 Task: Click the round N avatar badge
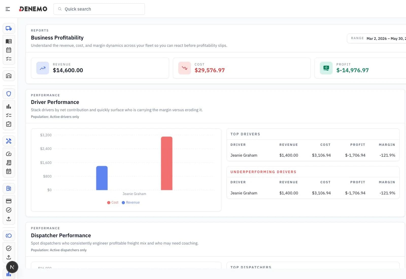(x=12, y=267)
